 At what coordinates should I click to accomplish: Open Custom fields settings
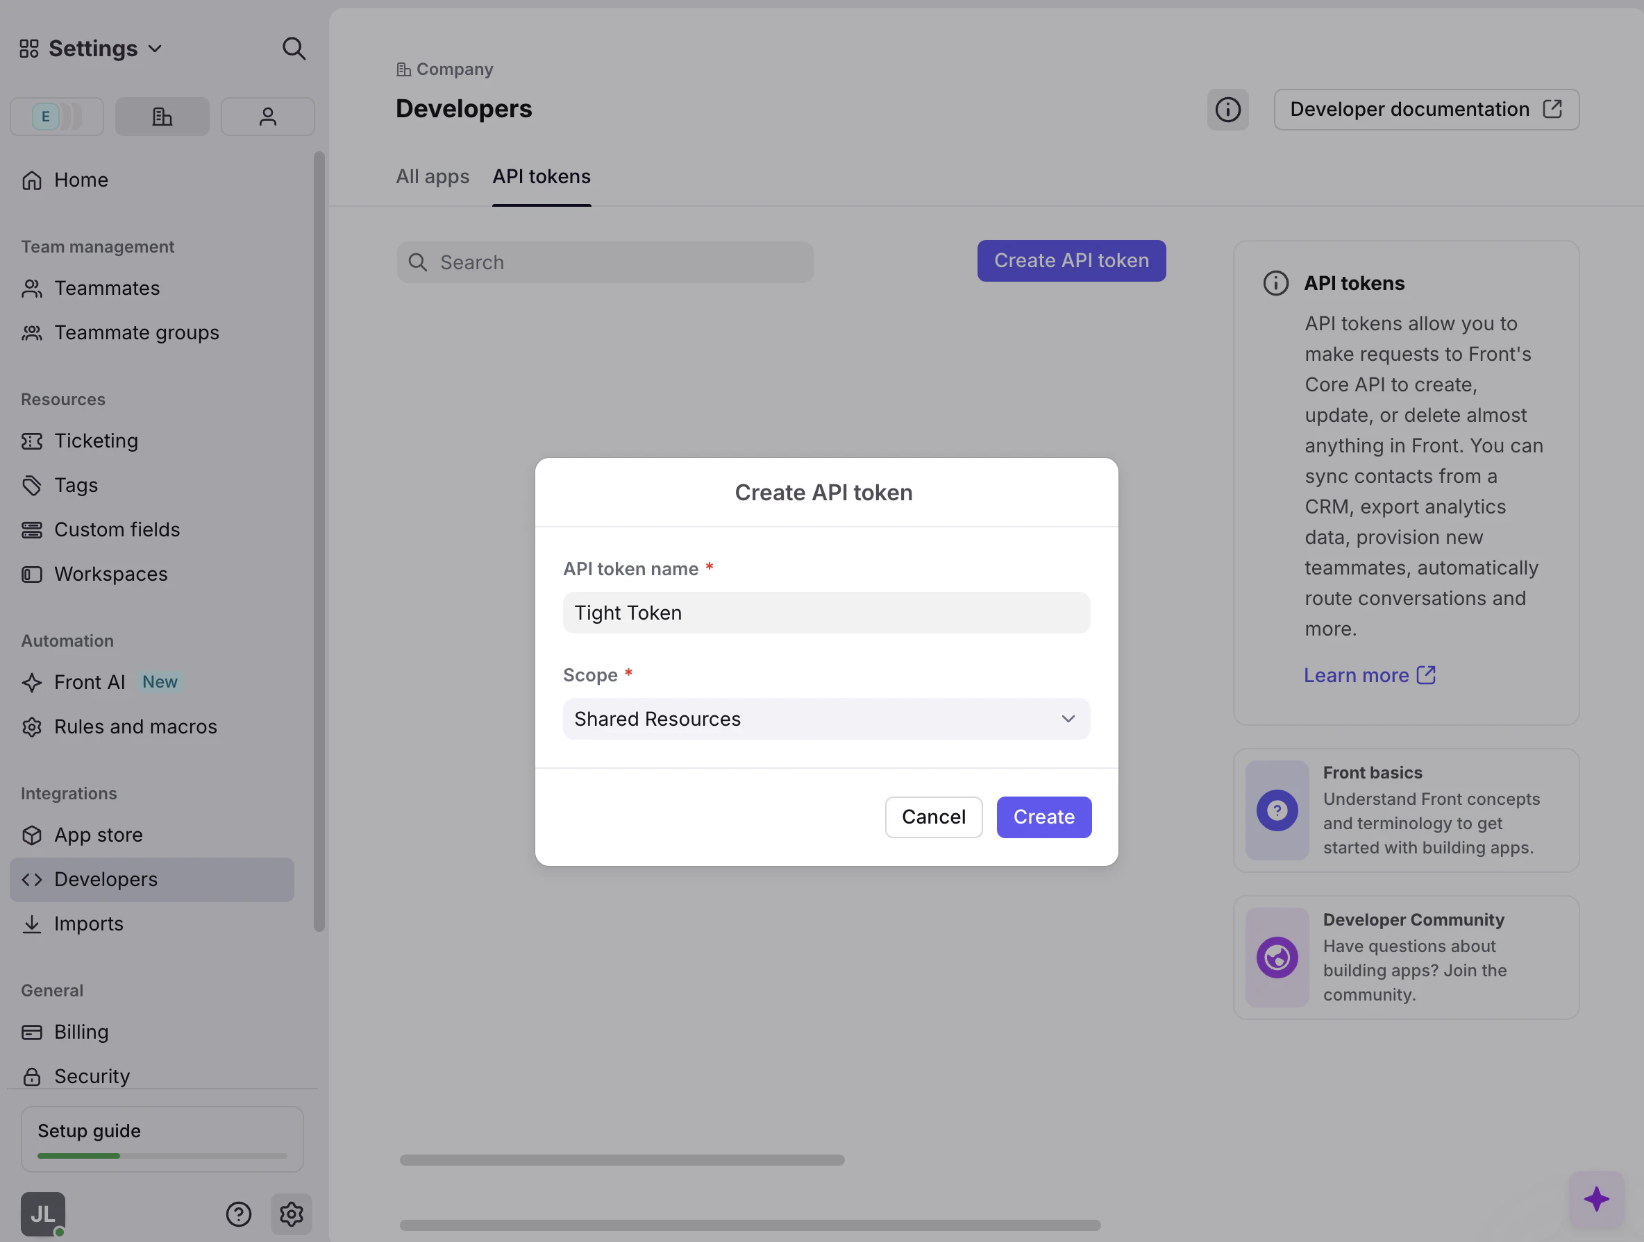[x=117, y=529]
